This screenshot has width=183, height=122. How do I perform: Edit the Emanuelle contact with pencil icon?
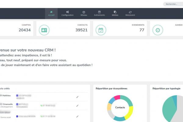(77, 106)
